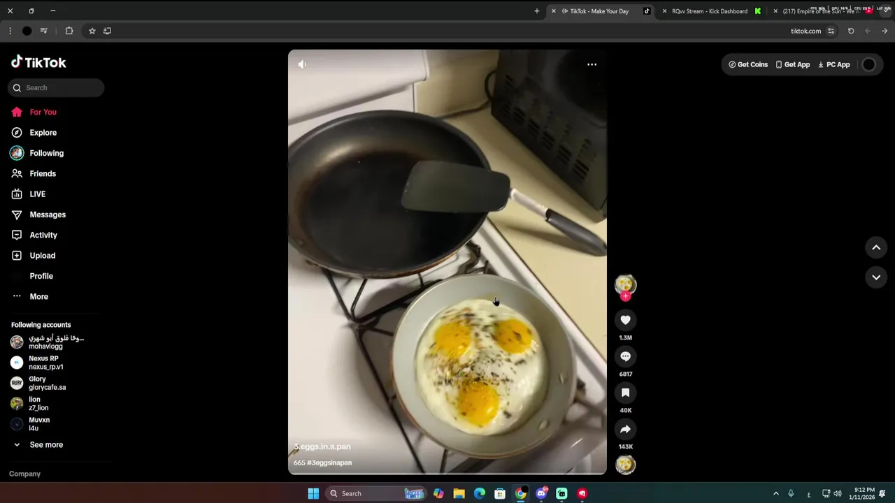Close the TikTok browser tab
Screen dimensions: 895x503
tap(554, 11)
